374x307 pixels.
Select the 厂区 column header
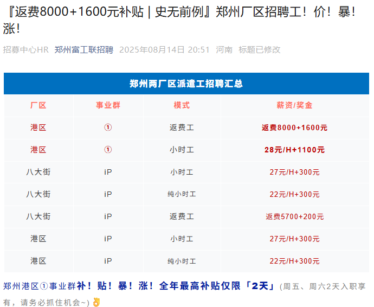pyautogui.click(x=38, y=105)
